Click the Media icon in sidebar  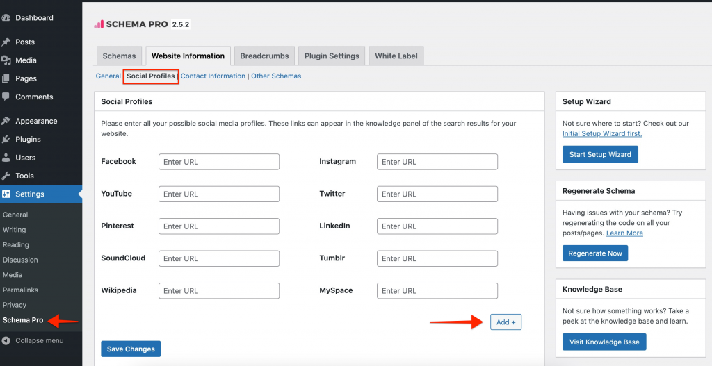(x=6, y=60)
